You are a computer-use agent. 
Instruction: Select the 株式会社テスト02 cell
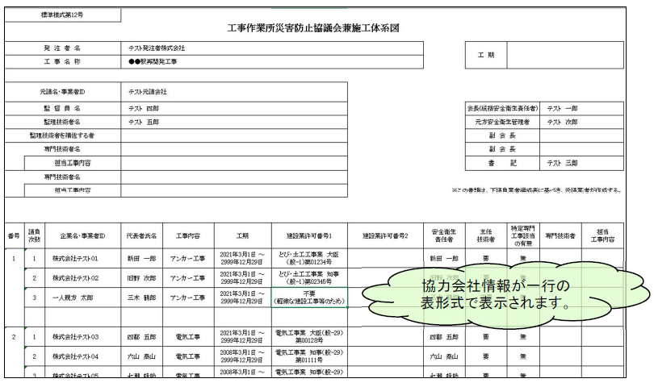coord(82,278)
